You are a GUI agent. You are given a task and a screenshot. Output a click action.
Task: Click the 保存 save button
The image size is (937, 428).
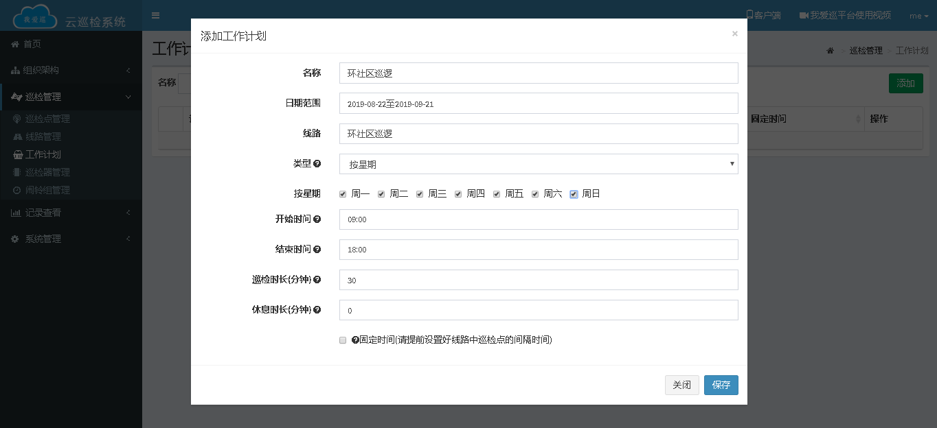click(721, 385)
